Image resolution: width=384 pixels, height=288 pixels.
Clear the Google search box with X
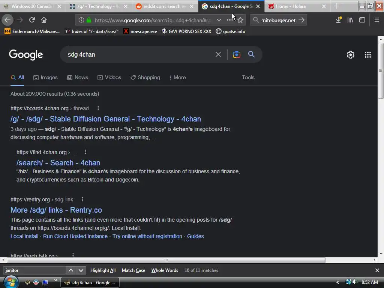pyautogui.click(x=218, y=54)
